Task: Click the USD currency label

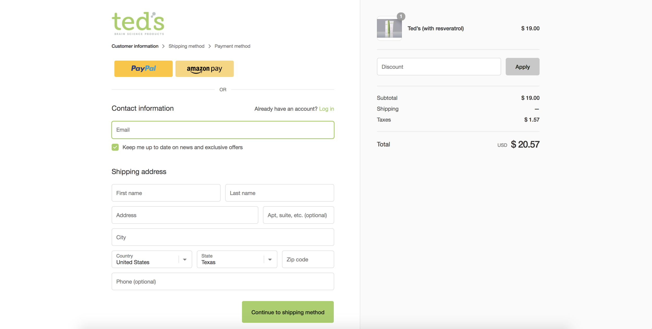Action: click(502, 145)
